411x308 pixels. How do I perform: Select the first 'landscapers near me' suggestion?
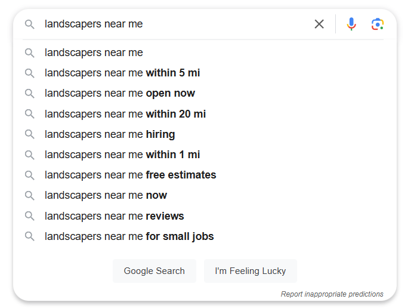click(x=203, y=53)
